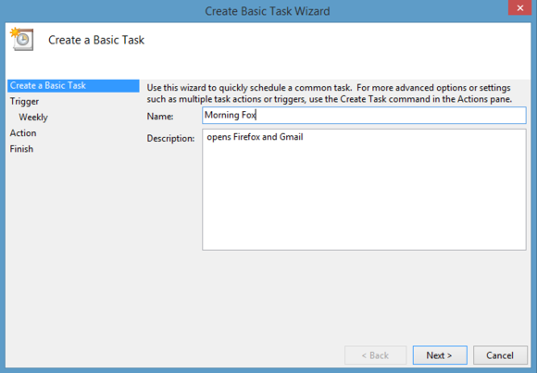
Task: Close the Create Basic Task Wizard window
Action: 519,7
